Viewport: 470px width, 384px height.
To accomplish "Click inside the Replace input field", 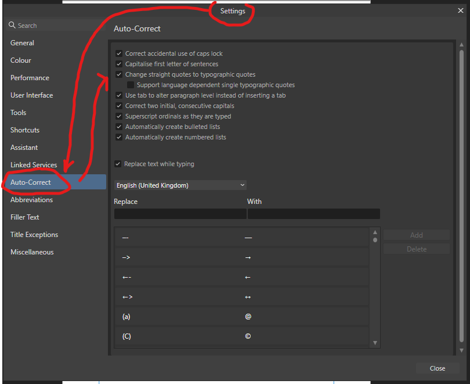I will [180, 214].
